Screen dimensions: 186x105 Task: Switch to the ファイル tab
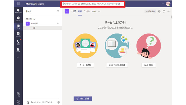[x=87, y=11]
